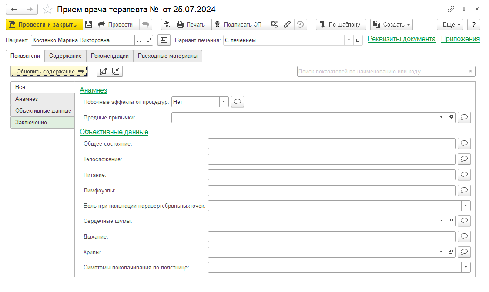Add comment for Общее состояние

(x=464, y=144)
